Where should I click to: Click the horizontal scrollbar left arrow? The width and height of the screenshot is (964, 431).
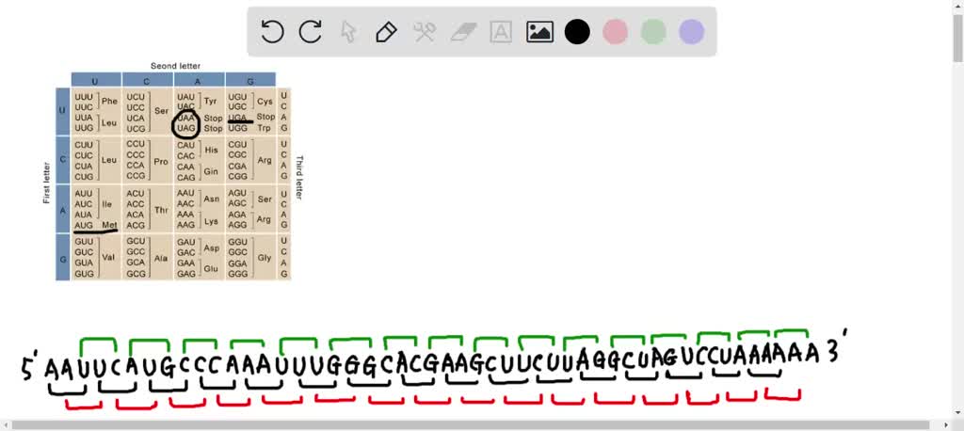tap(5, 424)
